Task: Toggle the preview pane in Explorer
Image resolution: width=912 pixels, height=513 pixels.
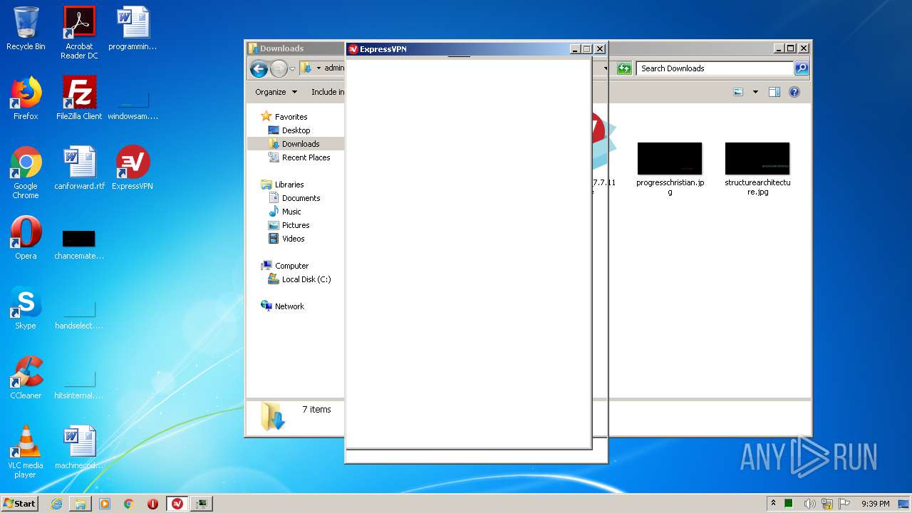Action: coord(774,92)
